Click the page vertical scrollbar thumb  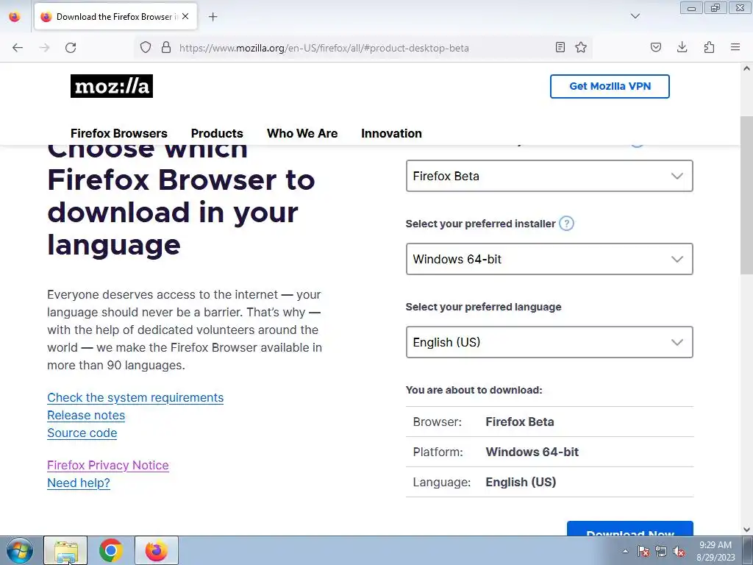(746, 195)
